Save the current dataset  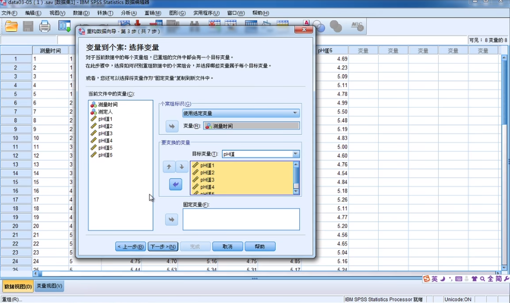click(x=27, y=26)
